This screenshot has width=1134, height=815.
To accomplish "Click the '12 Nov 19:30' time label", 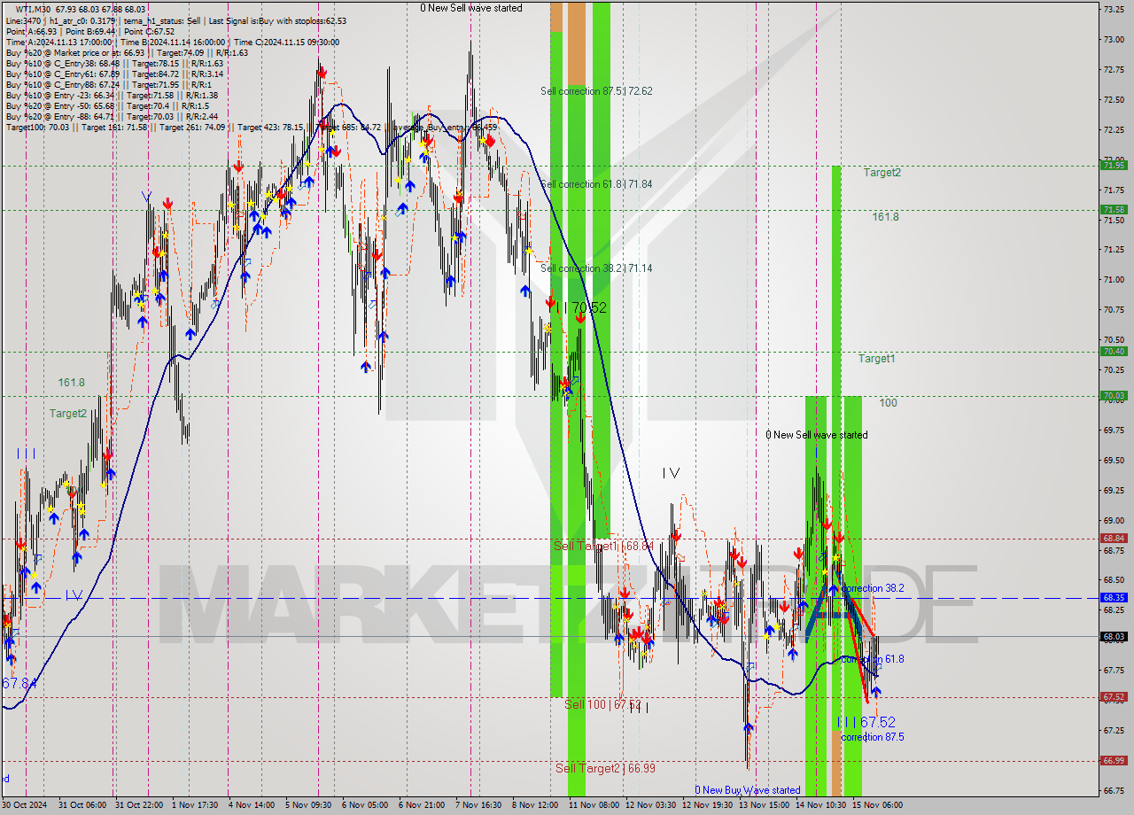I will pyautogui.click(x=708, y=805).
